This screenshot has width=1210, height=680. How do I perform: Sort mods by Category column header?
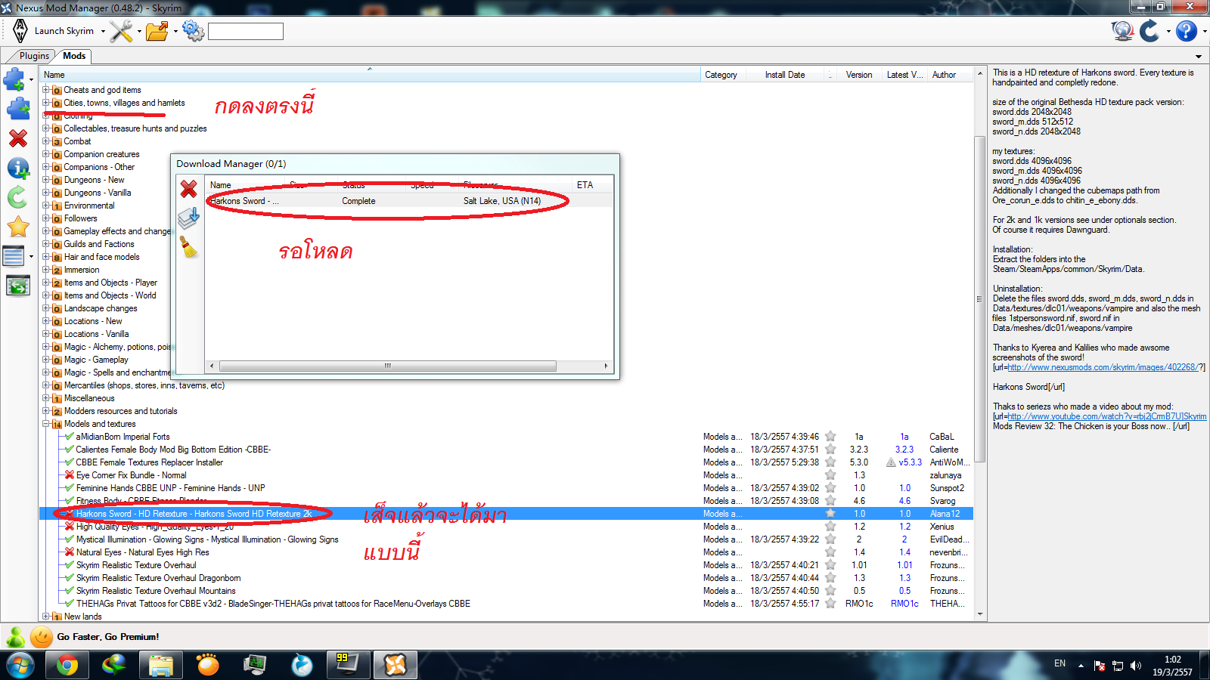point(723,75)
